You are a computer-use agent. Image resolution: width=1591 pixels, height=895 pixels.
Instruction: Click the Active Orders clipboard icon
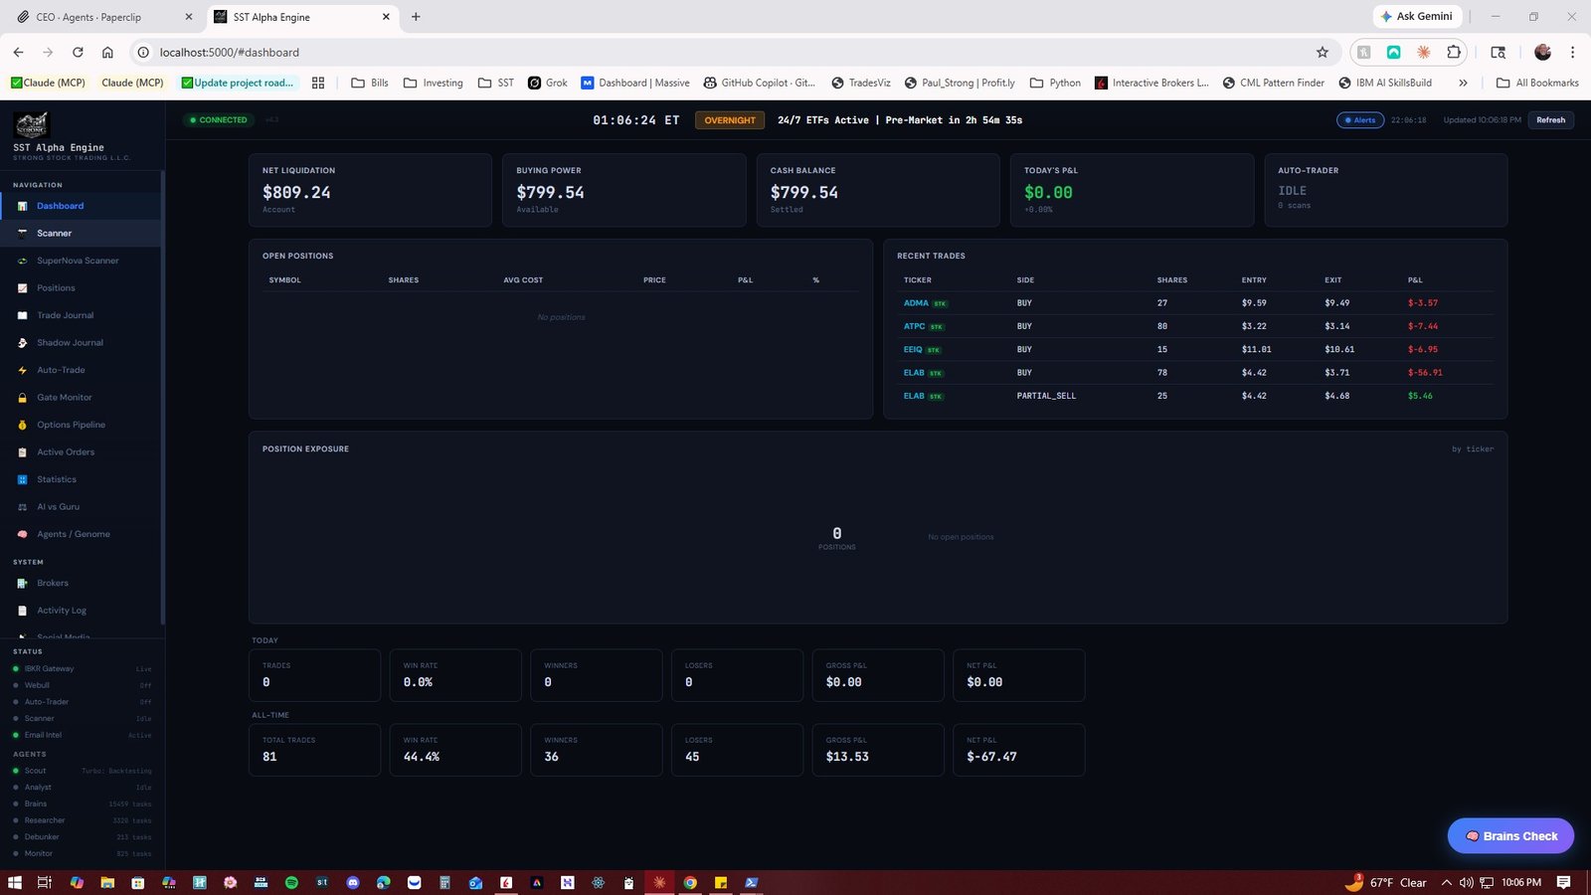coord(22,452)
